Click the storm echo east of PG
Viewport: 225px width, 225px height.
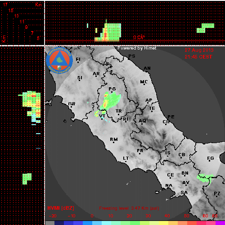[111, 100]
